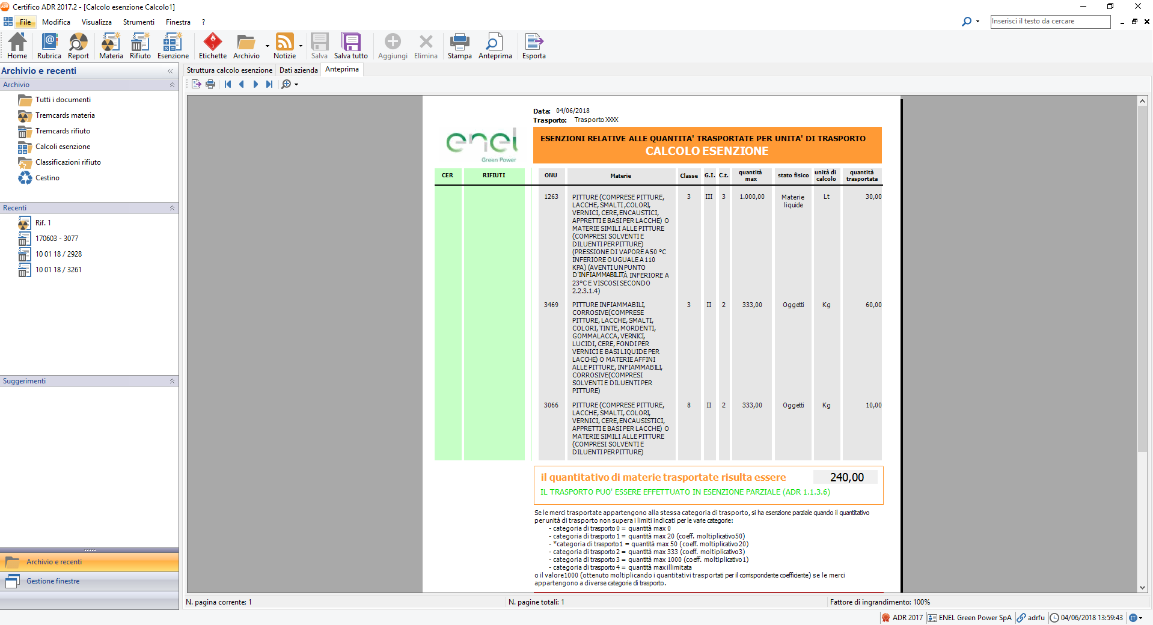Open the Strumenti menu

138,22
